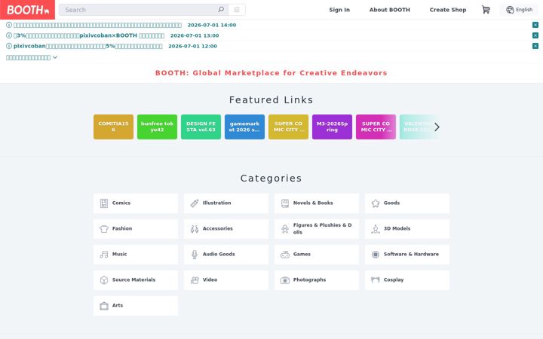Open the pixivcoban 5% announcement
The height and width of the screenshot is (339, 543).
pos(88,46)
